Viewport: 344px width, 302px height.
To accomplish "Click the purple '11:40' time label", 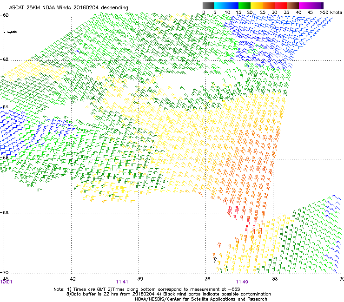I will pos(242,282).
